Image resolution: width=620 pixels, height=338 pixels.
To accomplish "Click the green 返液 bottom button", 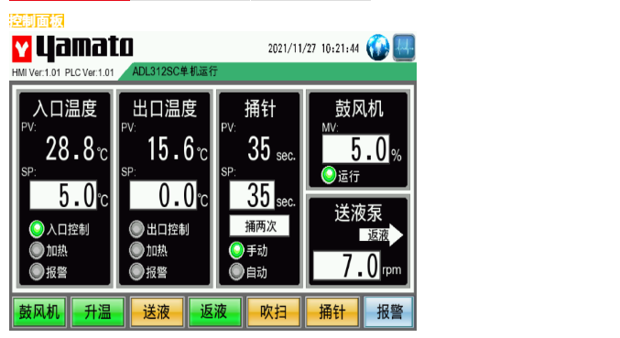I will point(214,312).
